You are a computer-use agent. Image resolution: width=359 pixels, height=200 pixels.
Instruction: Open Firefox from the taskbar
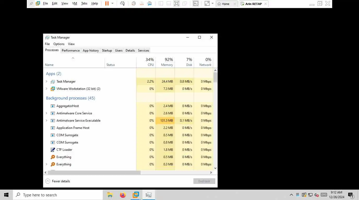pyautogui.click(x=123, y=195)
